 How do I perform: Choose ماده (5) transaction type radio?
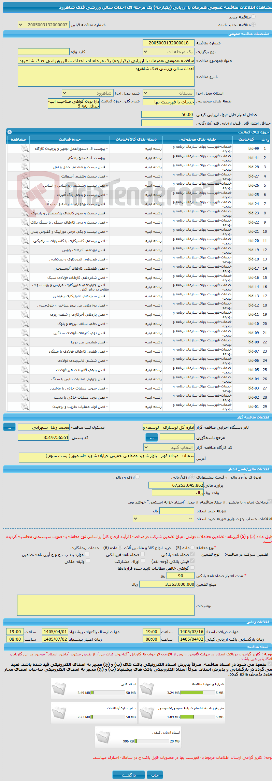193,547
